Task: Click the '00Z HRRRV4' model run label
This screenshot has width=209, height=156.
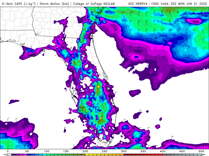Action: point(138,4)
